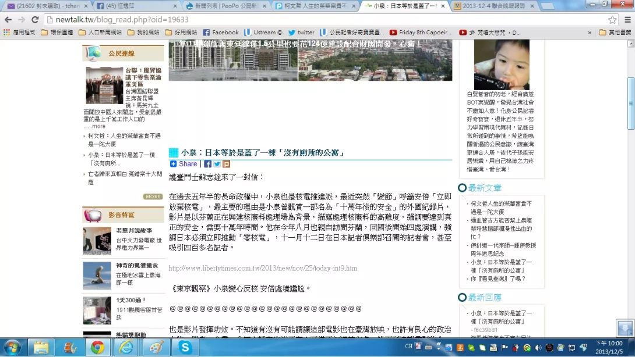The image size is (635, 357).
Task: Open Internet Explorer taskbar icon
Action: (126, 347)
